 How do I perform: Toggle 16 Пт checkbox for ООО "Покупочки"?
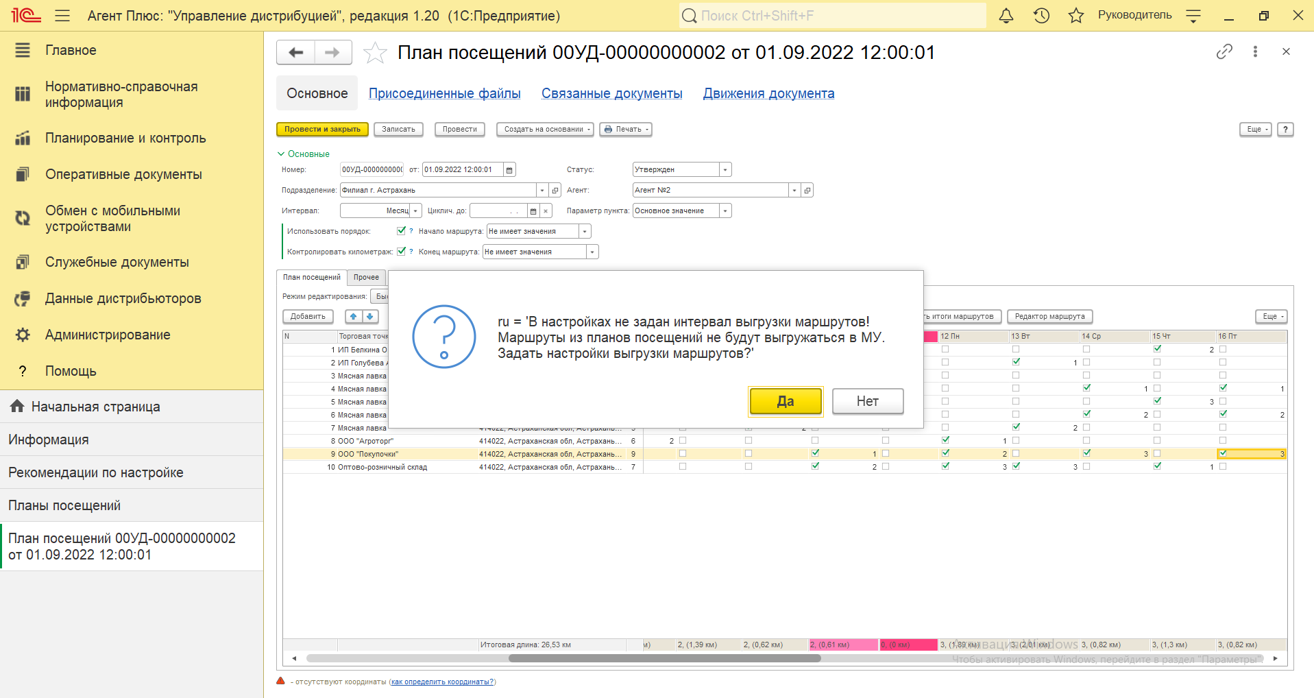[1223, 453]
